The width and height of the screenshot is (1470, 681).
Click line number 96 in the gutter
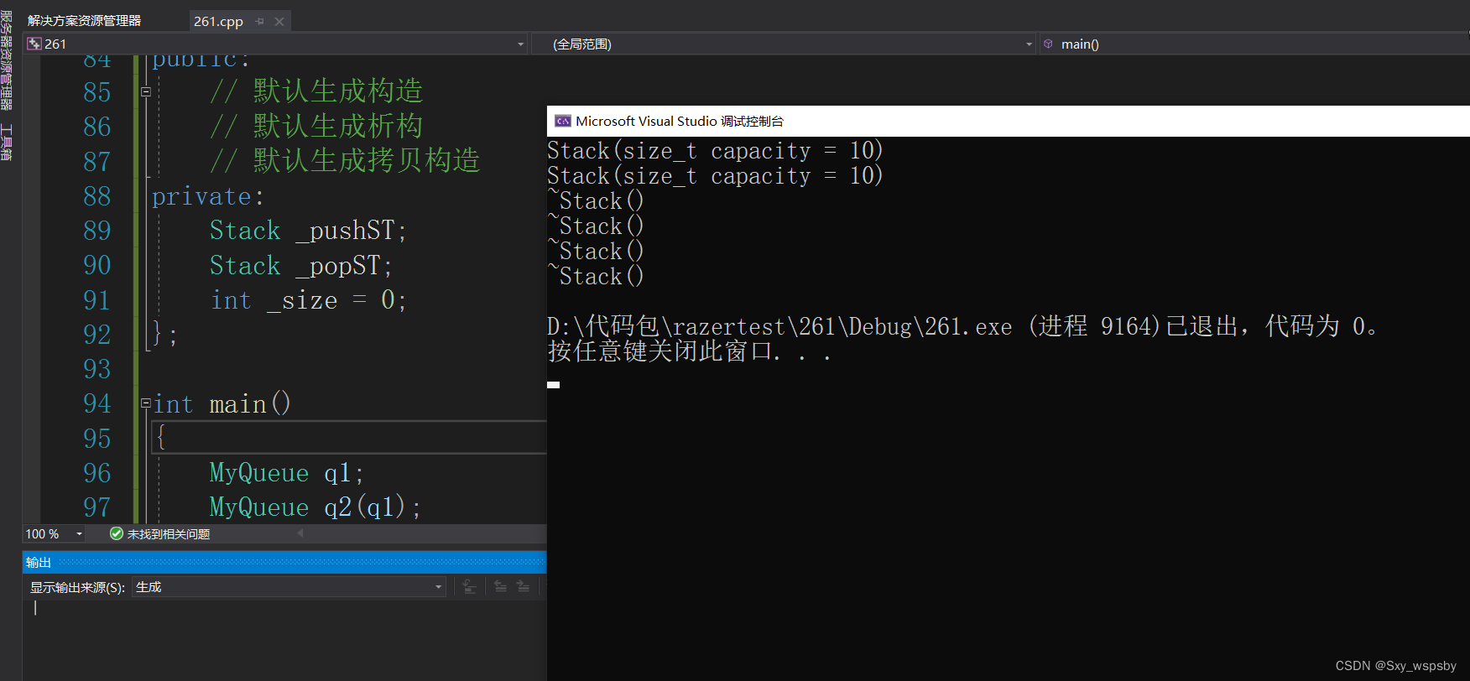click(97, 473)
